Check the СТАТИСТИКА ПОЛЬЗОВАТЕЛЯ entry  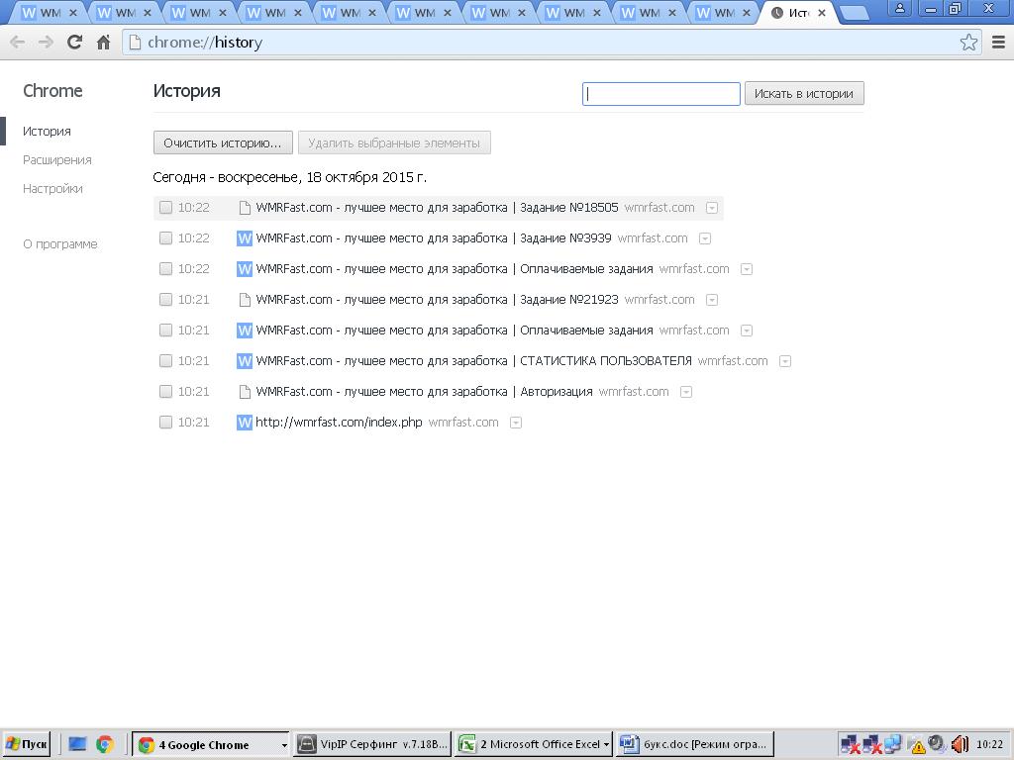165,361
